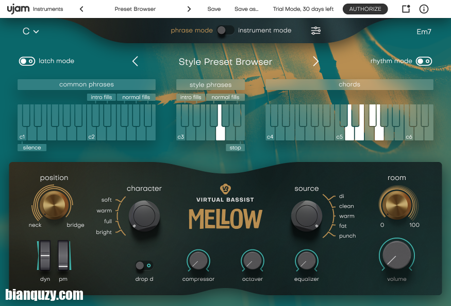Click the c4 key on chords keyboard

271,134
